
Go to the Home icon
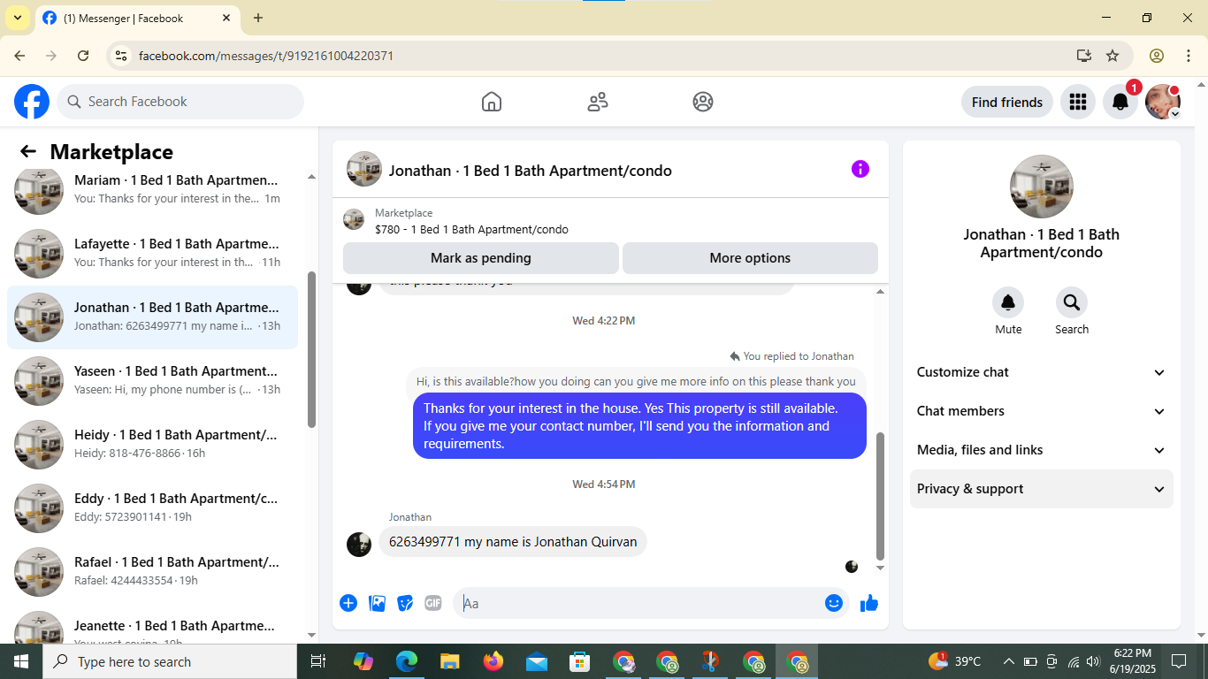(x=492, y=102)
